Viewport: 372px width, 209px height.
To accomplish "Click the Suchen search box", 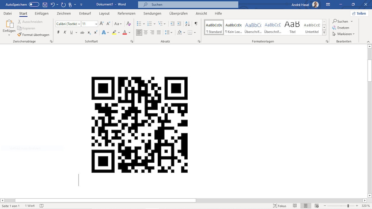I will [x=188, y=5].
